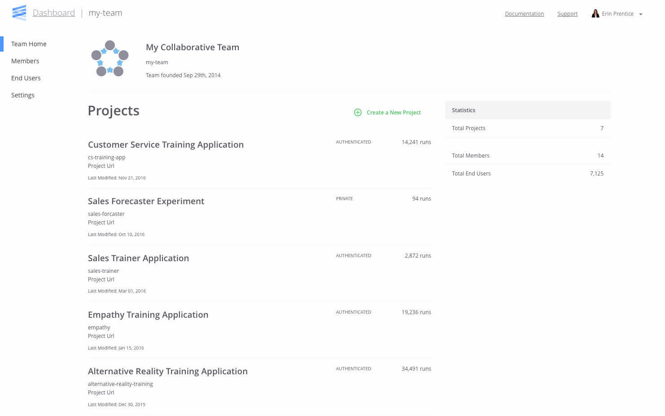Go to Members in sidebar
Image resolution: width=665 pixels, height=416 pixels.
[25, 61]
